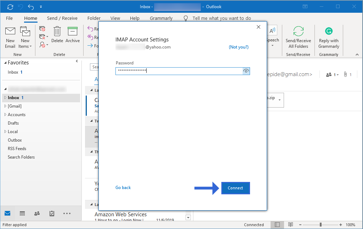Viewport: 363px width, 229px height.
Task: Click the 100% zoom level
Action: point(351,225)
